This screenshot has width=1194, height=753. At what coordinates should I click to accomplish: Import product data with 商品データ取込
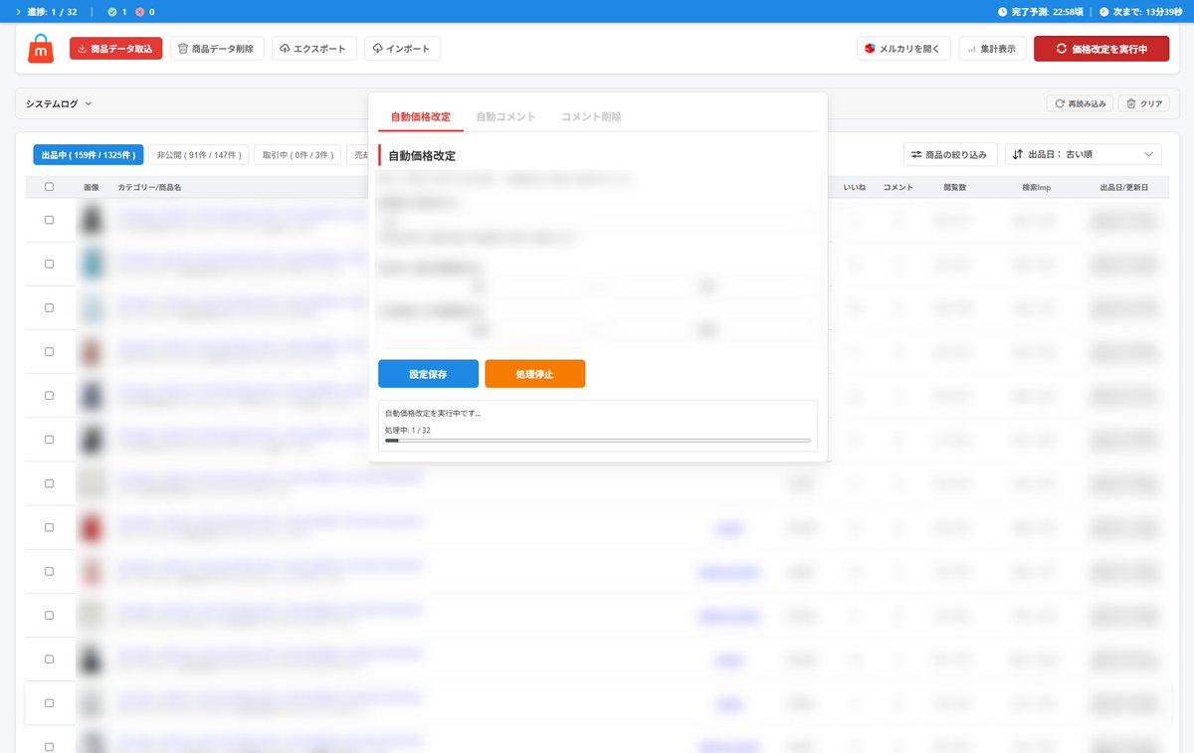[x=115, y=49]
